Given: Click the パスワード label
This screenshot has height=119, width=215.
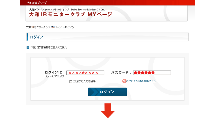Looking at the screenshot, I should (x=121, y=73).
